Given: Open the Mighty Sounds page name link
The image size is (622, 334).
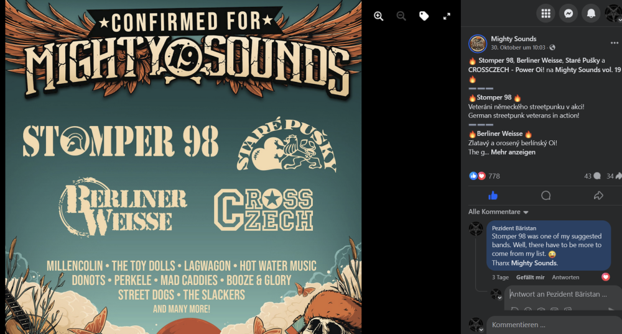Looking at the screenshot, I should [x=513, y=38].
